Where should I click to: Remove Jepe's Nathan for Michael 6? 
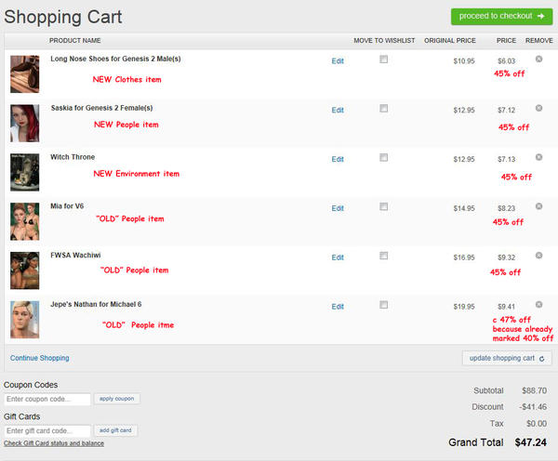(x=538, y=305)
